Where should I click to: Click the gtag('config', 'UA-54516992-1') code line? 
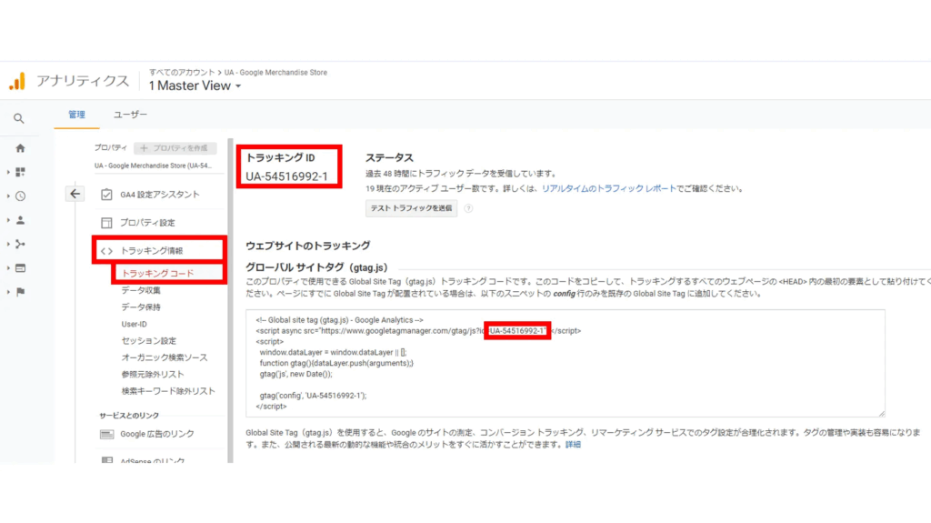pyautogui.click(x=313, y=396)
